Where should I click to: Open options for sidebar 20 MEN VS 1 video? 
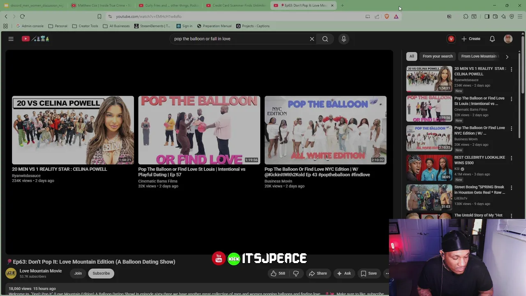point(511,69)
